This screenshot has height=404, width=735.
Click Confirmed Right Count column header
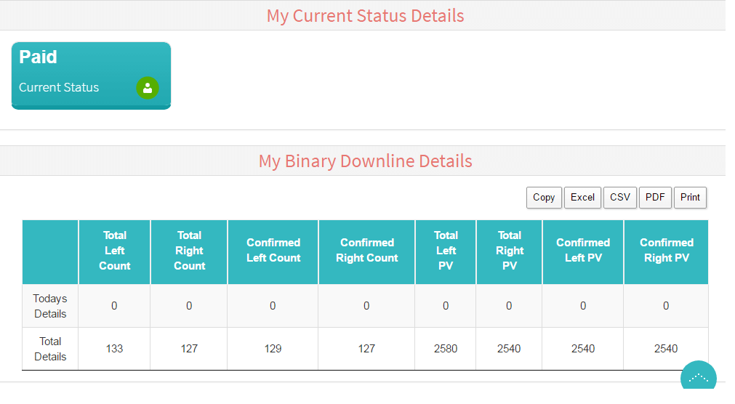[x=366, y=251]
